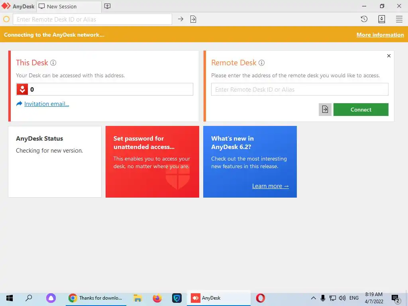This screenshot has height=306, width=408.
Task: Open the blue shield app in taskbar
Action: coord(177,298)
